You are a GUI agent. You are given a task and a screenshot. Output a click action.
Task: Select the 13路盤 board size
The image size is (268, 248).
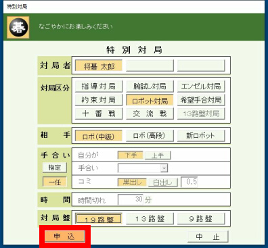(150, 219)
